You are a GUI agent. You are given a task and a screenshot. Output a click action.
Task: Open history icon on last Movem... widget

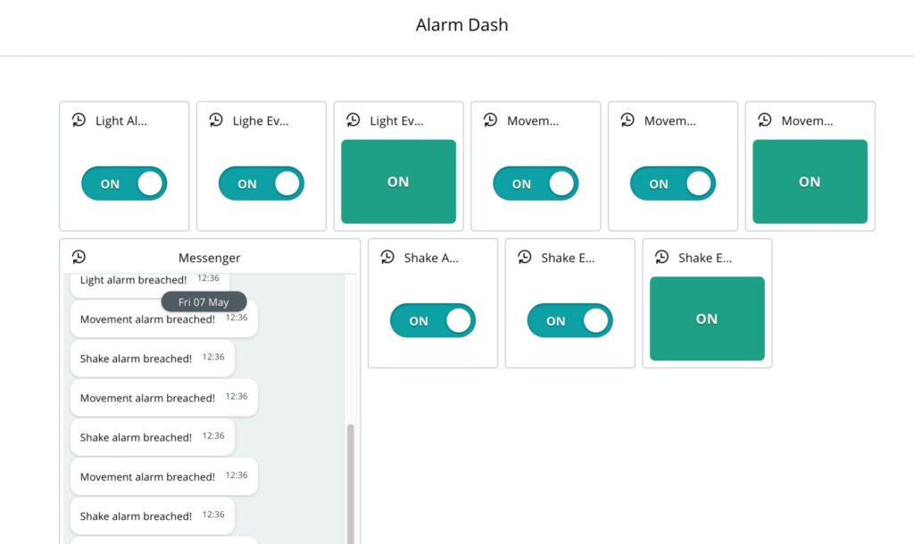(765, 120)
